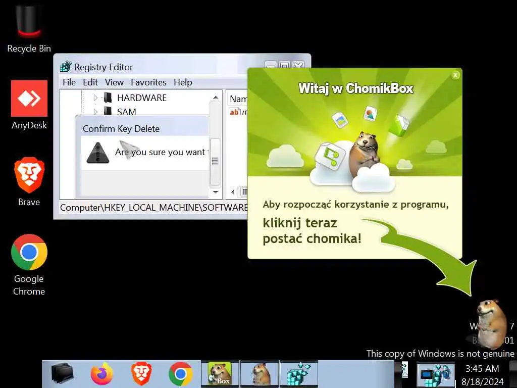This screenshot has width=517, height=388.
Task: Click the Registry Editor title bar icon
Action: coord(66,67)
